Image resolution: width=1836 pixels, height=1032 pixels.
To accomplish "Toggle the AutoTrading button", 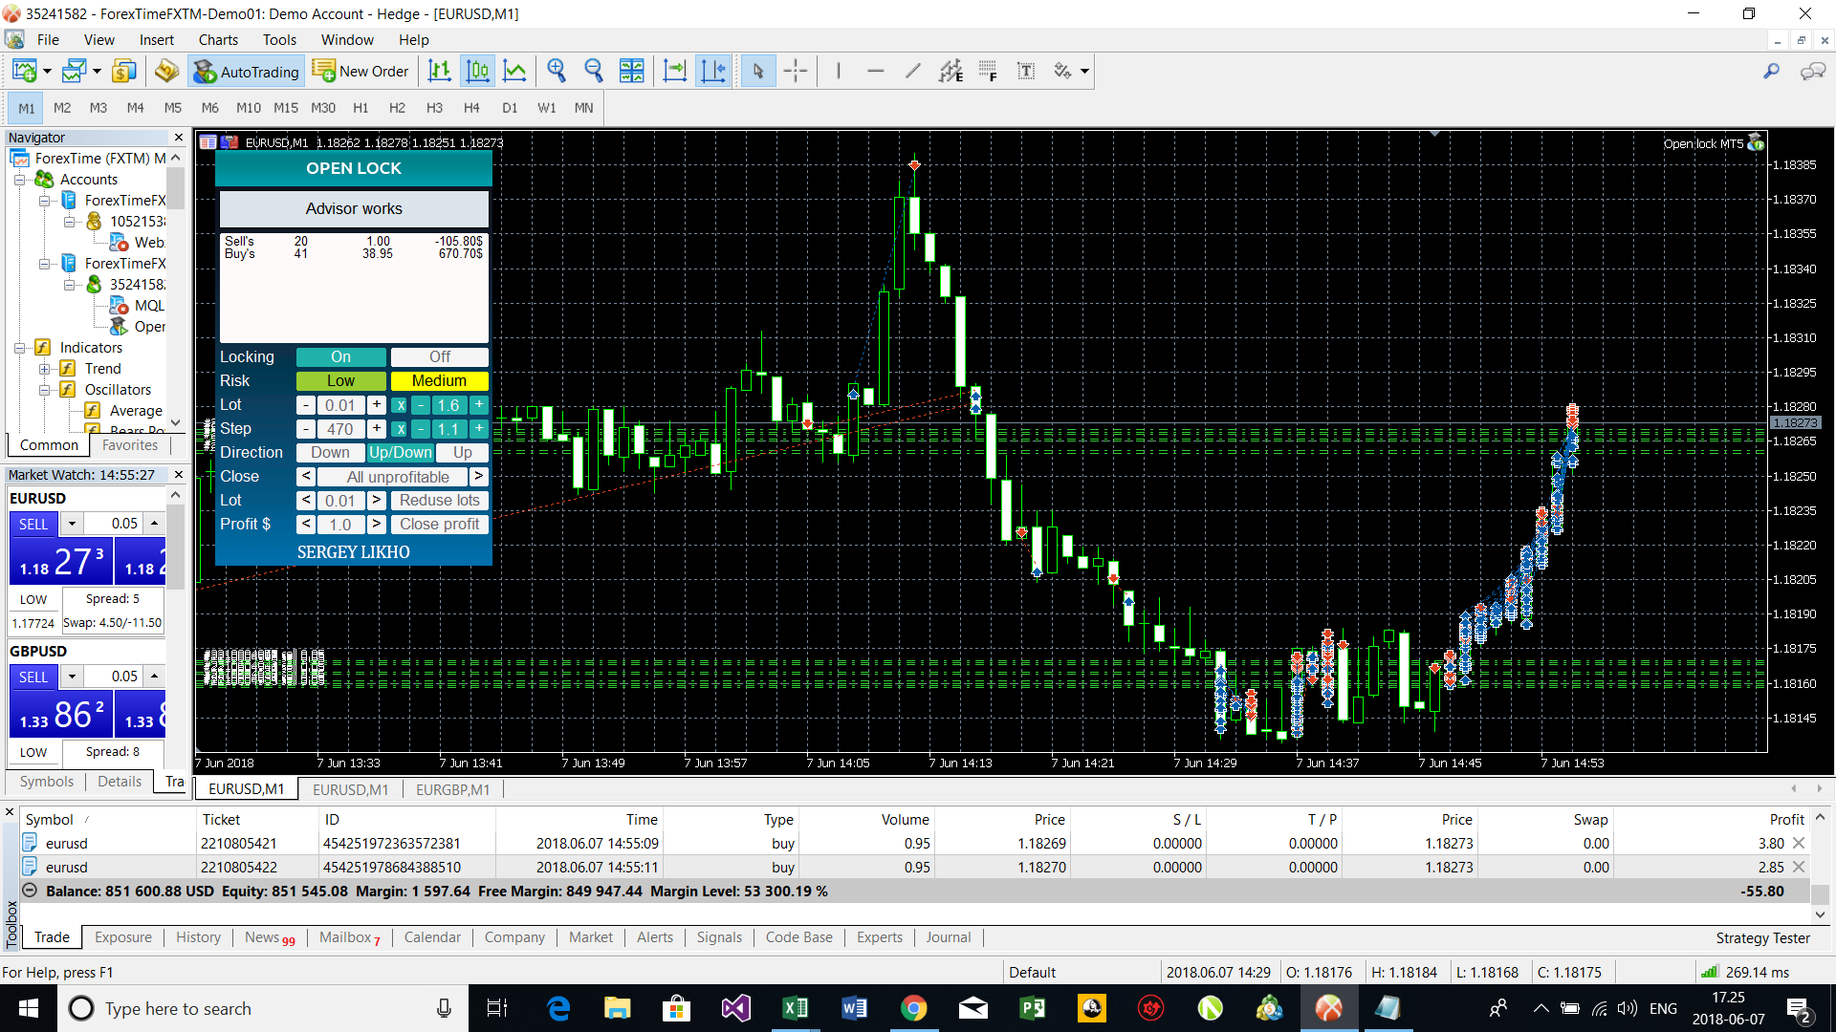I will [247, 72].
